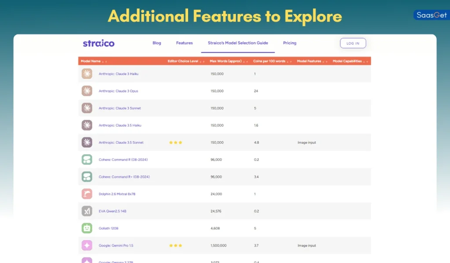Click the 1.6 coins value
The width and height of the screenshot is (450, 263).
click(x=256, y=125)
